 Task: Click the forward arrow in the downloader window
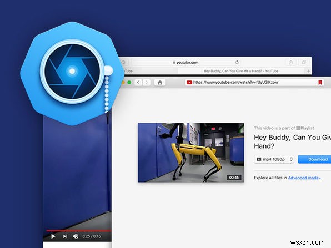point(146,83)
